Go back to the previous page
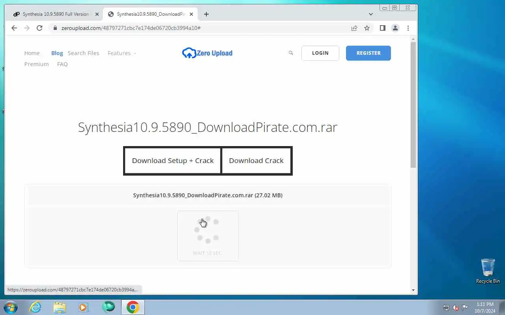 click(14, 28)
